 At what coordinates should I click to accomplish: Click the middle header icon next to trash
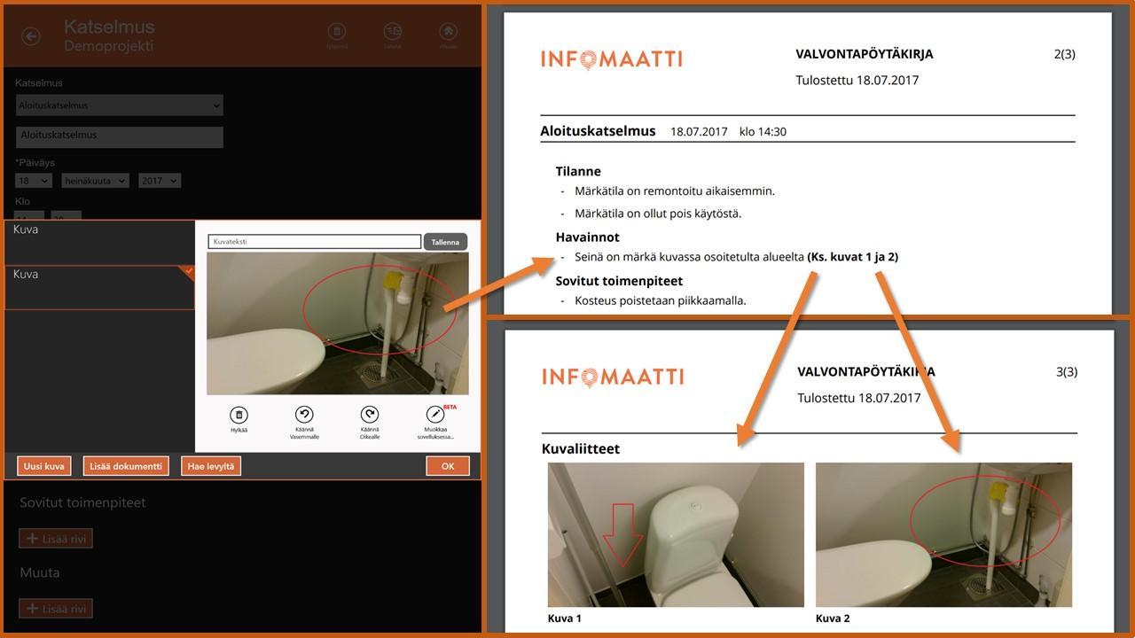tap(393, 31)
